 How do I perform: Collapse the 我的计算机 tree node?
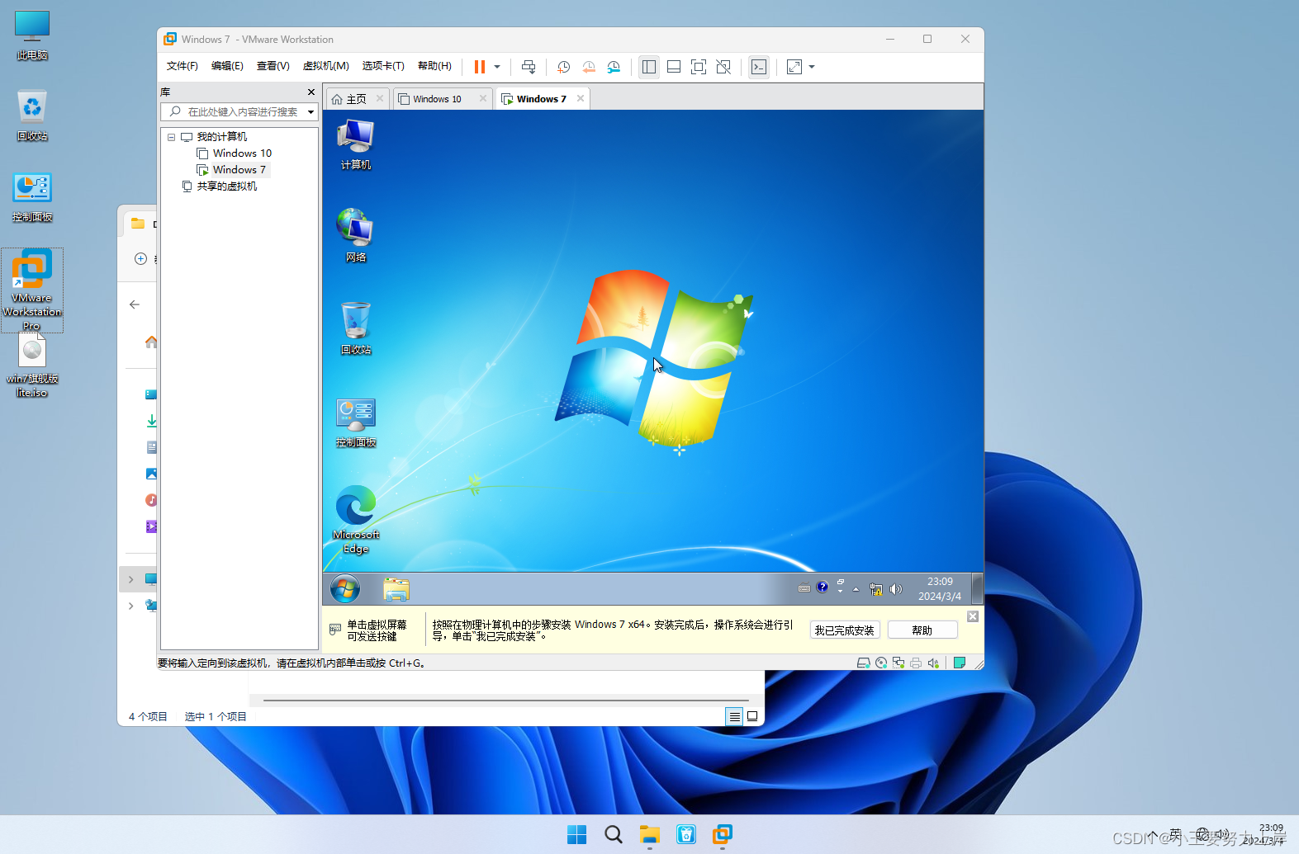tap(171, 137)
